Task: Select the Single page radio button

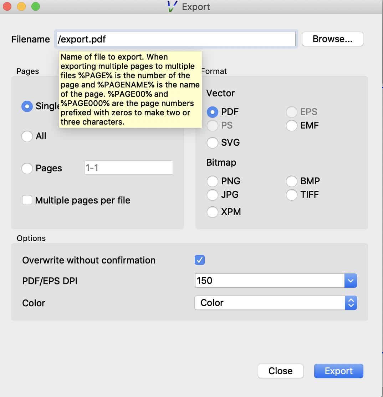Action: [27, 106]
